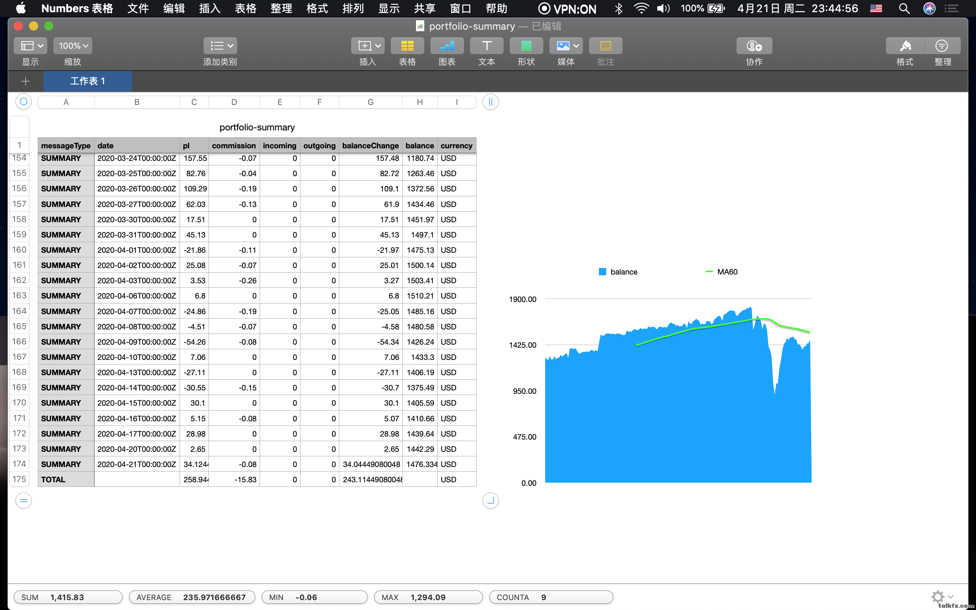Click the menu bar date and time
This screenshot has height=610, width=976.
click(x=798, y=8)
